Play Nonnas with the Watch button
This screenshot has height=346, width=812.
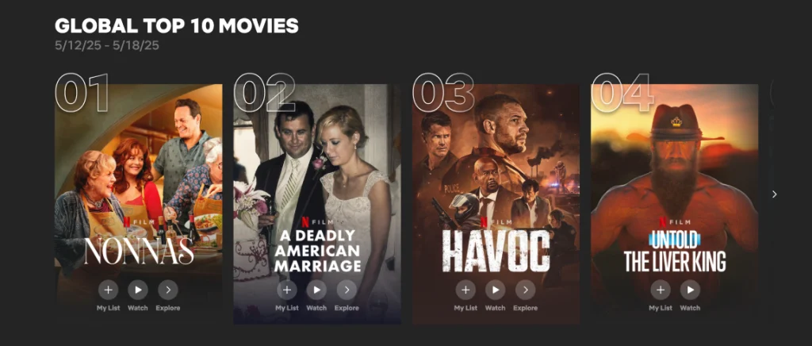(138, 290)
